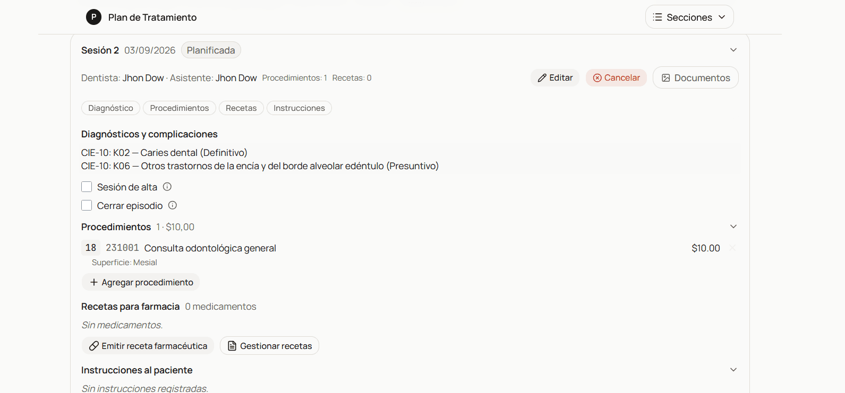Viewport: 845px width, 393px height.
Task: Collapse the Procedimientos section chevron
Action: point(733,226)
